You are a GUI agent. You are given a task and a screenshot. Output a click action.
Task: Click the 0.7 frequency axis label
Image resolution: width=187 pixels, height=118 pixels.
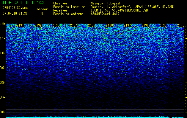pos(2,97)
